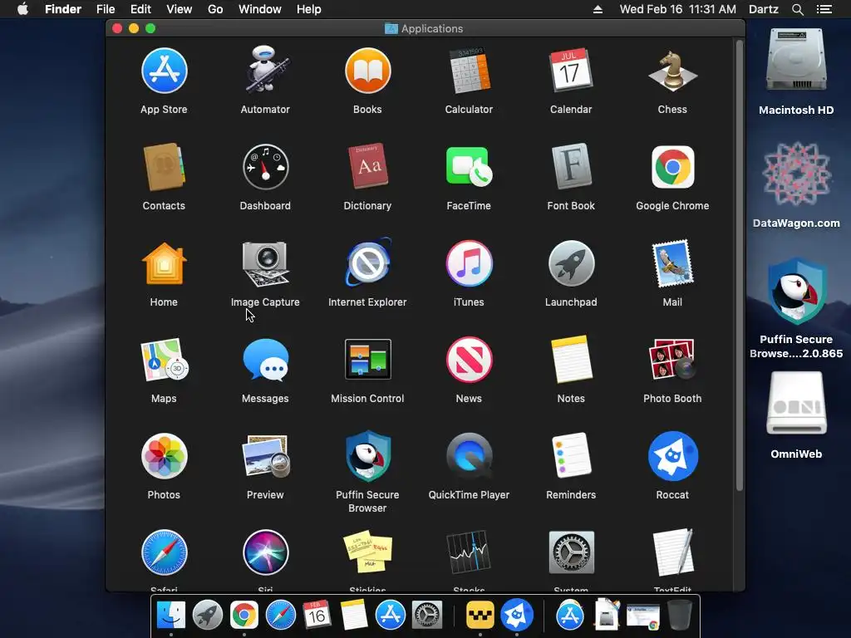This screenshot has height=638, width=851.
Task: Click the Font Book icon
Action: pyautogui.click(x=571, y=166)
